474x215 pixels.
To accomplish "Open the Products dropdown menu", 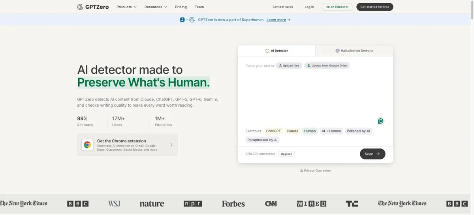I will tap(126, 7).
